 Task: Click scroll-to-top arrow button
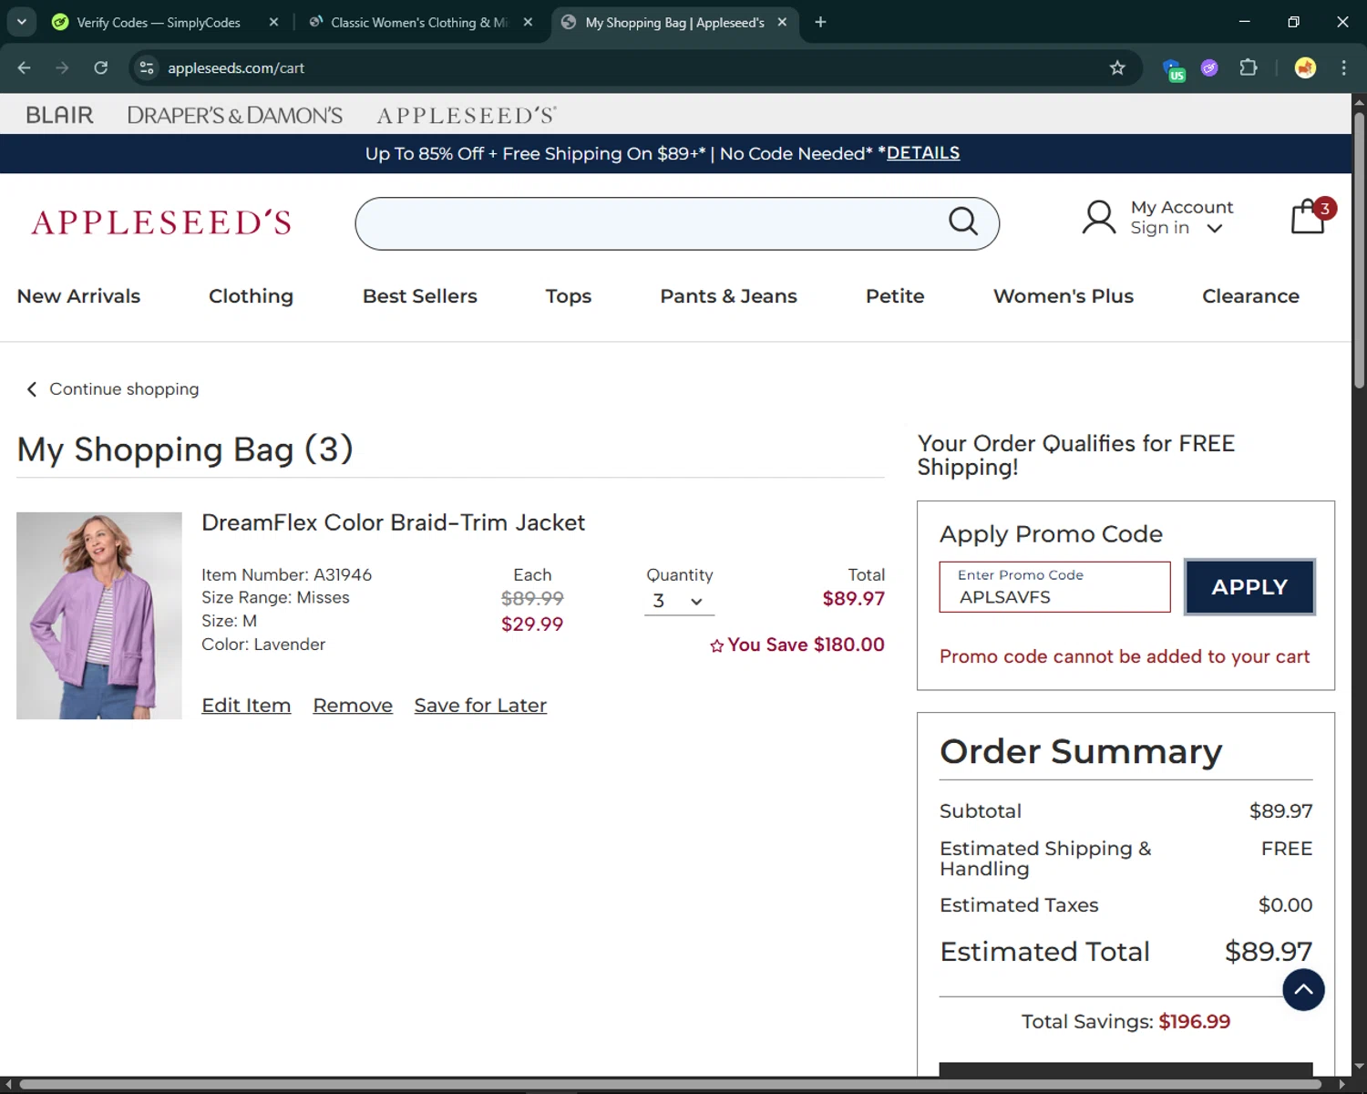1303,990
